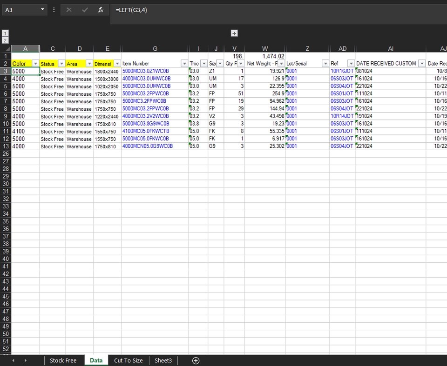
Task: Select cell with net weight 254.9
Action: [265, 93]
